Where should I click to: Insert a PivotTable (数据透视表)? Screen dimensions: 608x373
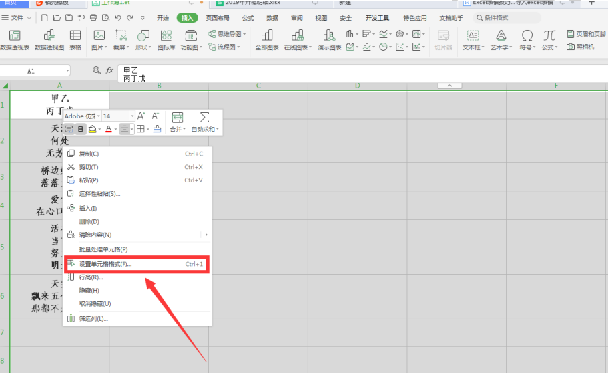(x=15, y=40)
